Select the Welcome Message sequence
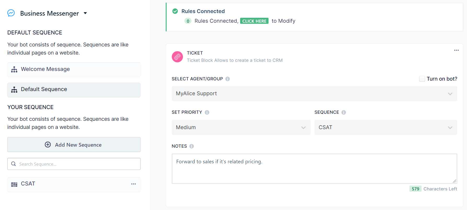The image size is (467, 210). pos(74,69)
